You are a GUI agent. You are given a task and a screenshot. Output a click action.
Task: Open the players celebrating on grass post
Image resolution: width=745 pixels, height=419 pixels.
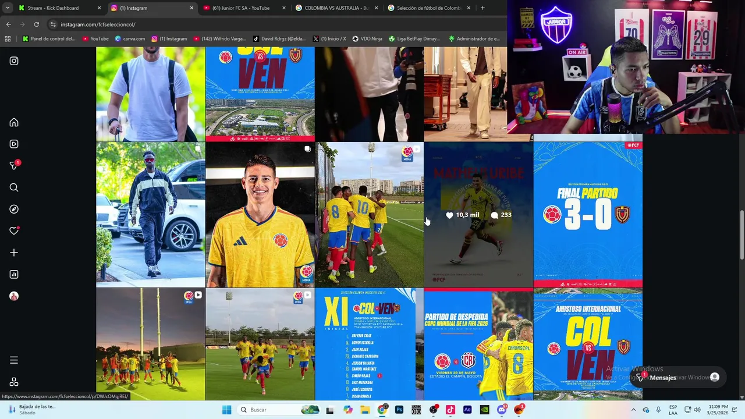pos(260,344)
